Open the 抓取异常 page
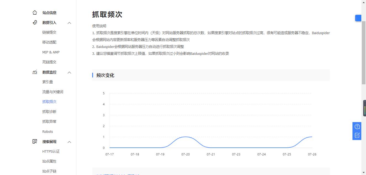This screenshot has height=175, width=366. pos(49,122)
